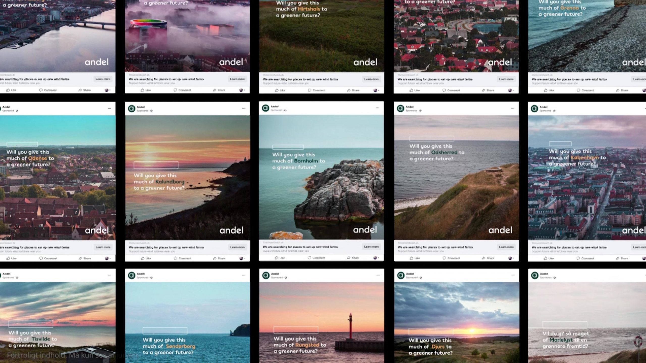The height and width of the screenshot is (363, 646).
Task: Share the Odsherred ad post
Action: coord(488,258)
